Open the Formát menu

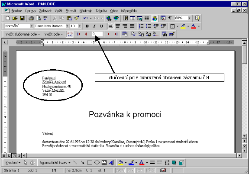coord(71,11)
